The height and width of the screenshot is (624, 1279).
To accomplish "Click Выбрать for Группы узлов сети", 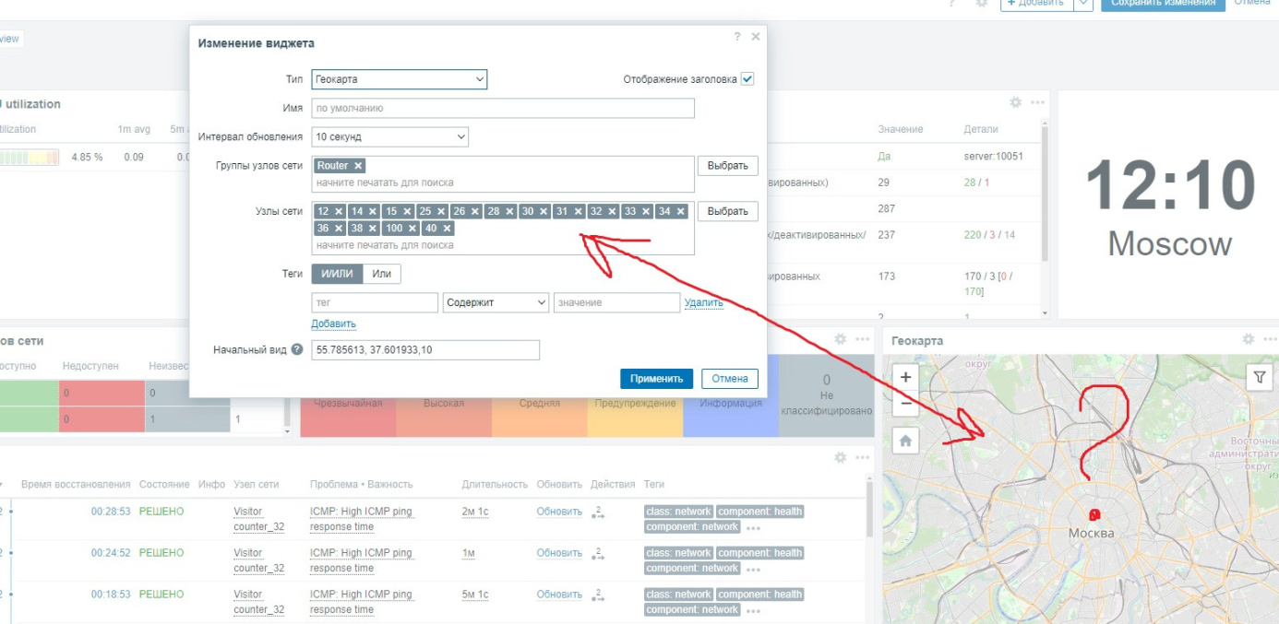I will click(728, 166).
